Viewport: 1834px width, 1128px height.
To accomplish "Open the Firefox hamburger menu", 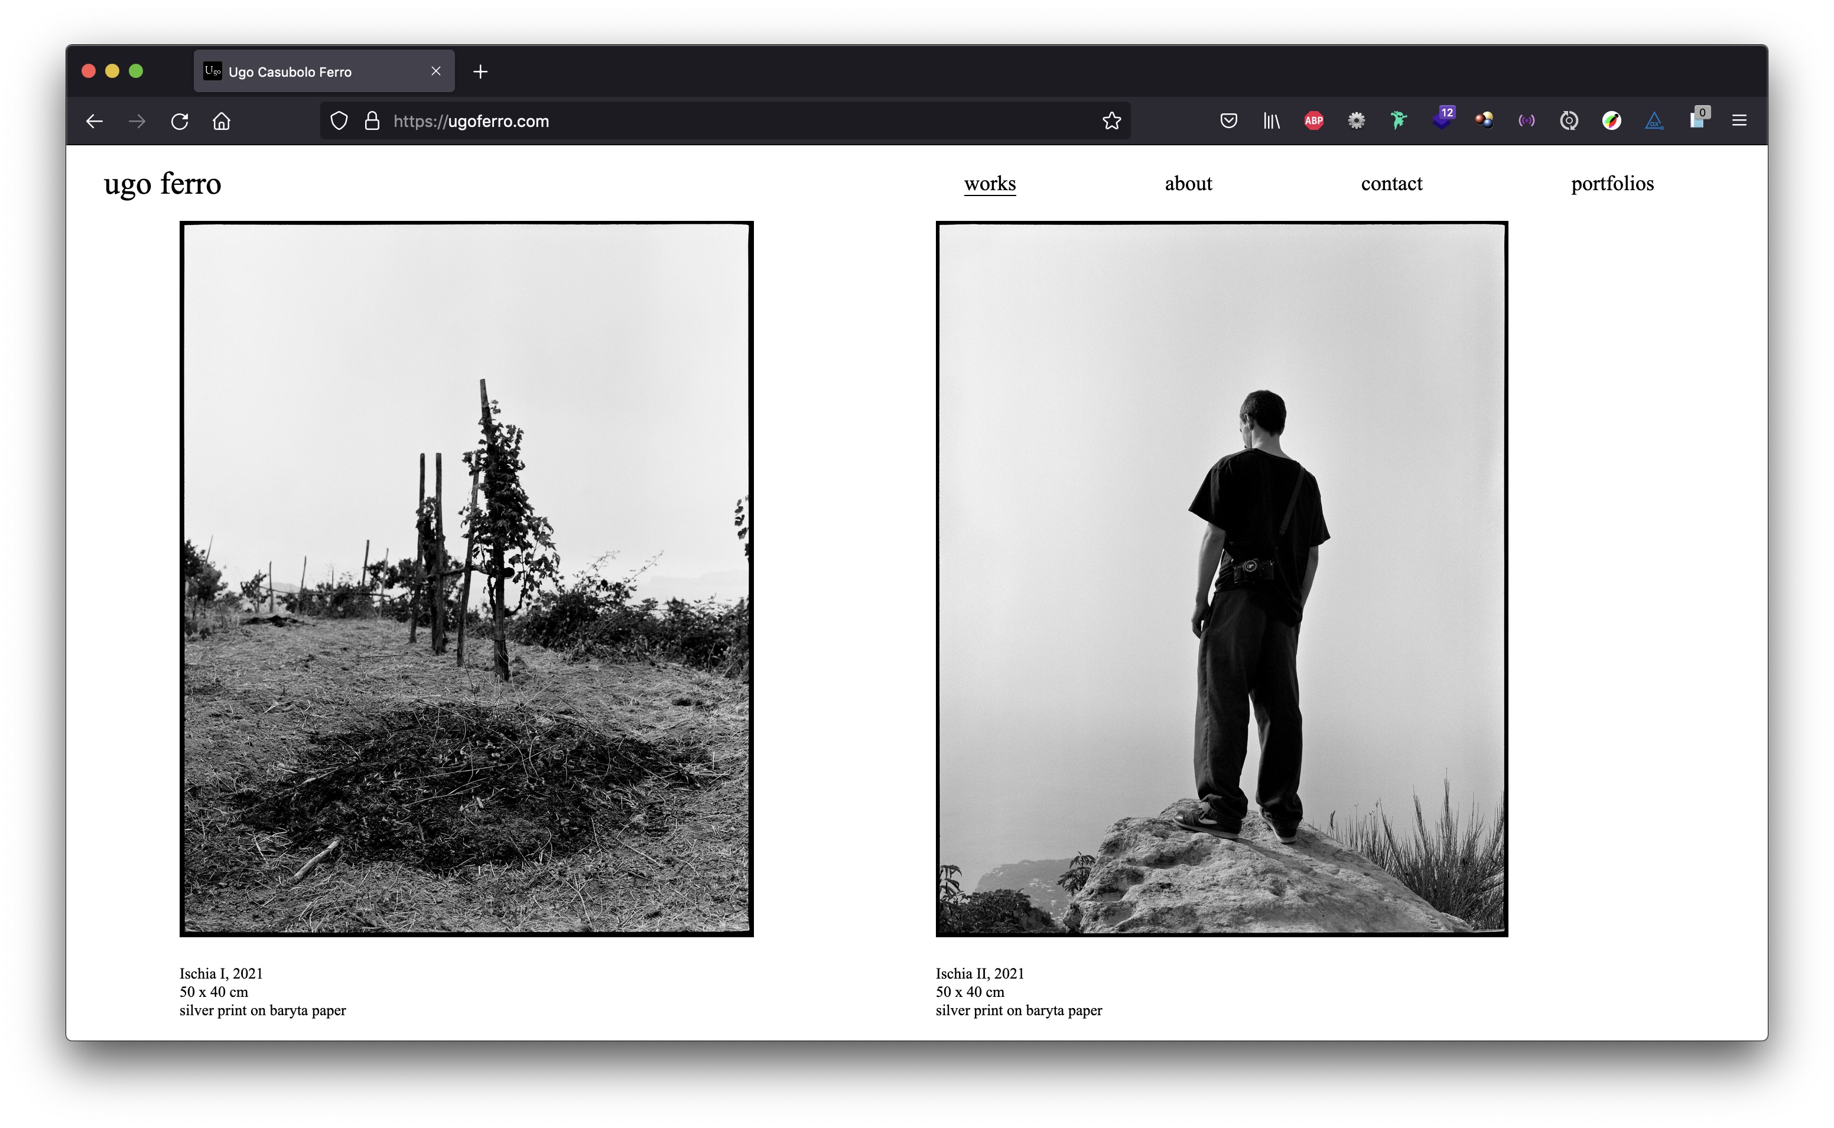I will (1738, 121).
